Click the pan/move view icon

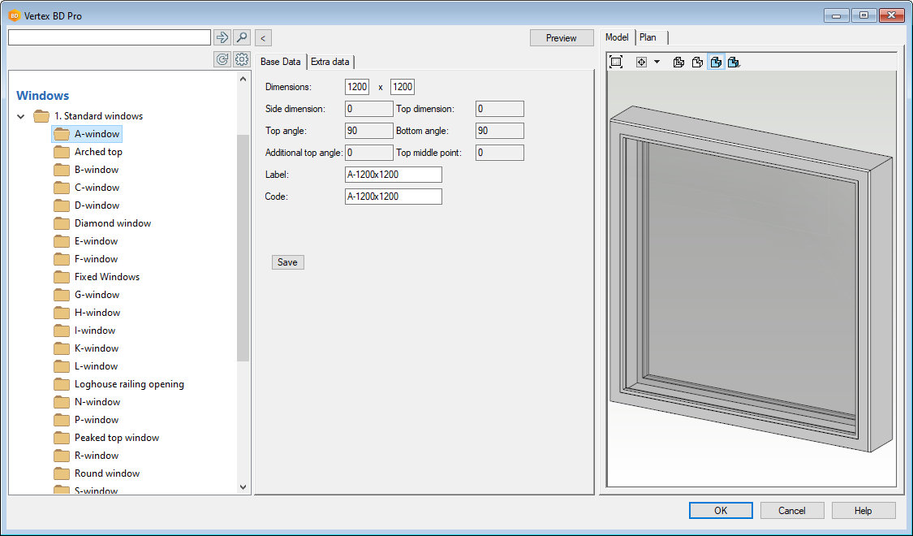point(641,62)
